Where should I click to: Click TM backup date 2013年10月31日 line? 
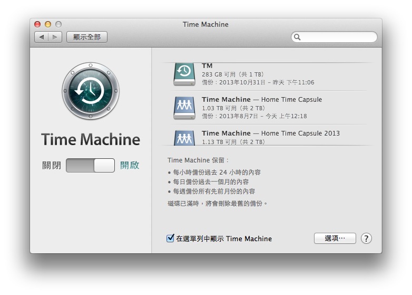[x=258, y=82]
